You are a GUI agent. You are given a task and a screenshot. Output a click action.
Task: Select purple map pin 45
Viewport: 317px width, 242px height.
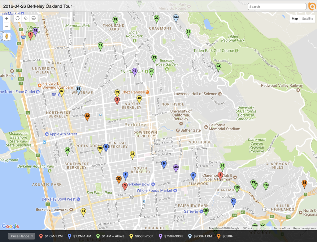[x=35, y=32]
